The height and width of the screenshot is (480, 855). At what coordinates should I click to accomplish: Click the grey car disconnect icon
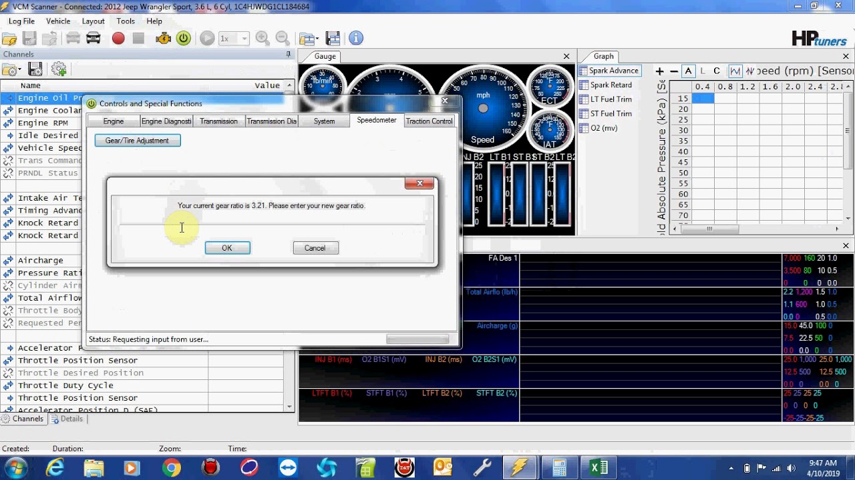(73, 39)
